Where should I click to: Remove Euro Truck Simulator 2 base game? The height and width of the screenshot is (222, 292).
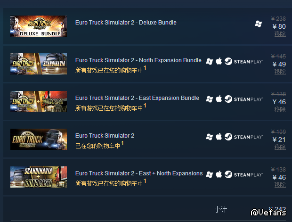click(280, 147)
